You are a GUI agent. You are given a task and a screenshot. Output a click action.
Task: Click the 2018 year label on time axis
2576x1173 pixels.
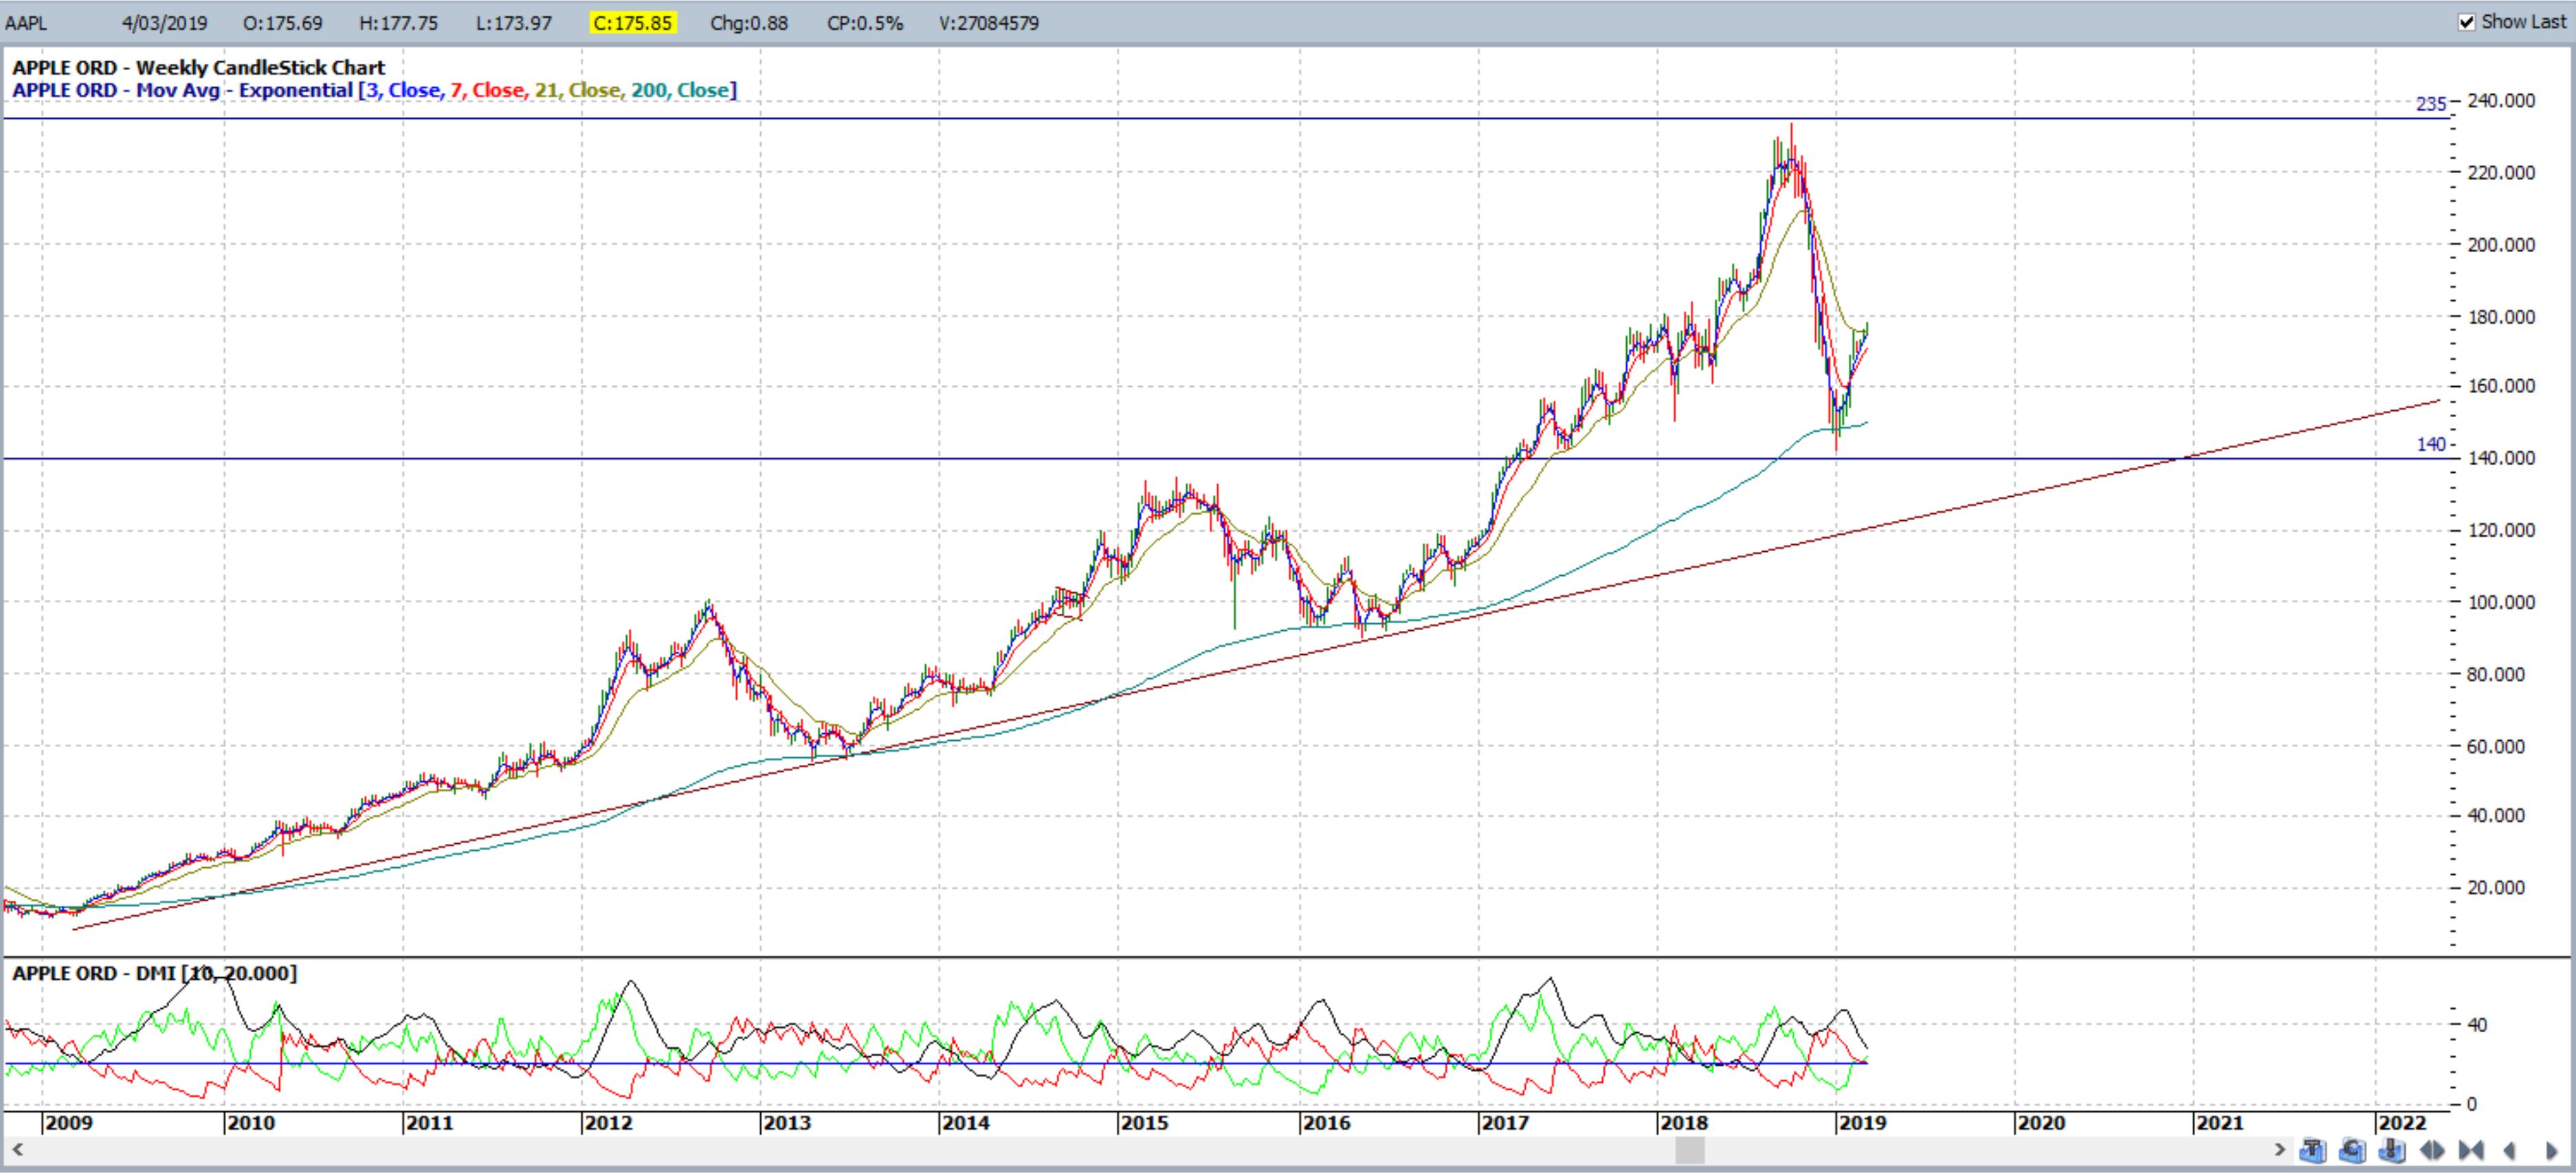tap(1683, 1123)
